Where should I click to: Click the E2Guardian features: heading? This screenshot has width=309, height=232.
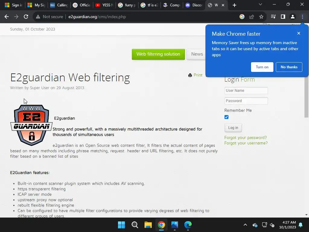[30, 172]
